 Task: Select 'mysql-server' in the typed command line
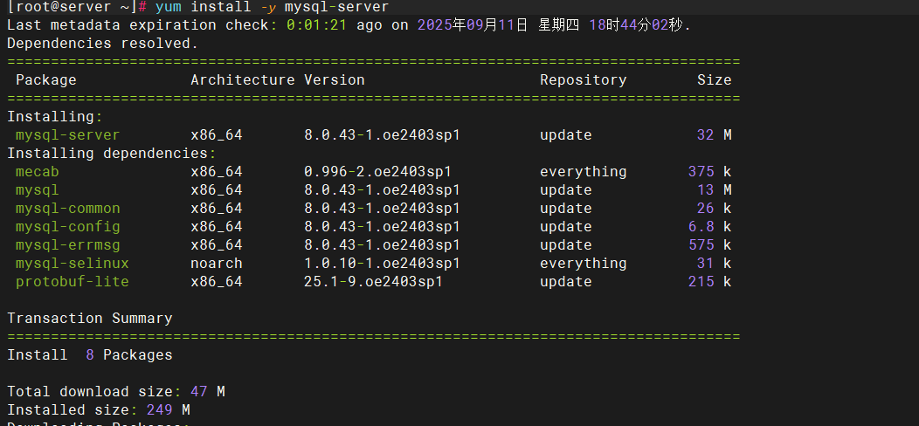(x=336, y=7)
